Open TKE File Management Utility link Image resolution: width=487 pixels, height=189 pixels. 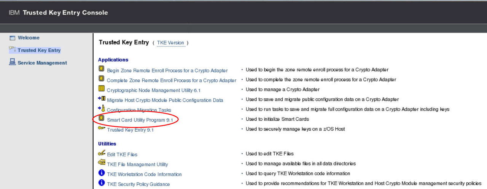tap(137, 164)
